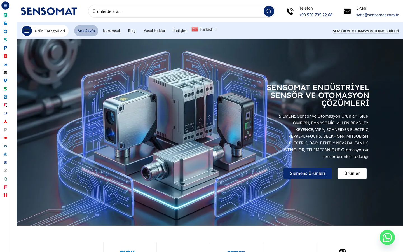Go to Ana Sayfa tab
The image size is (403, 252).
pyautogui.click(x=86, y=31)
